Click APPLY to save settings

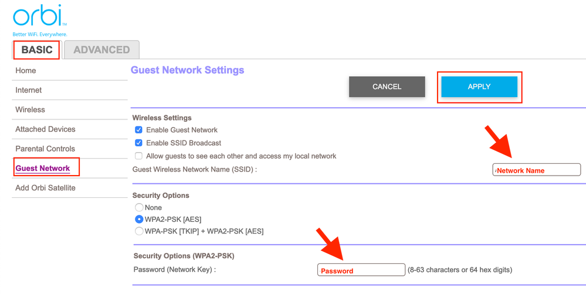pos(479,87)
